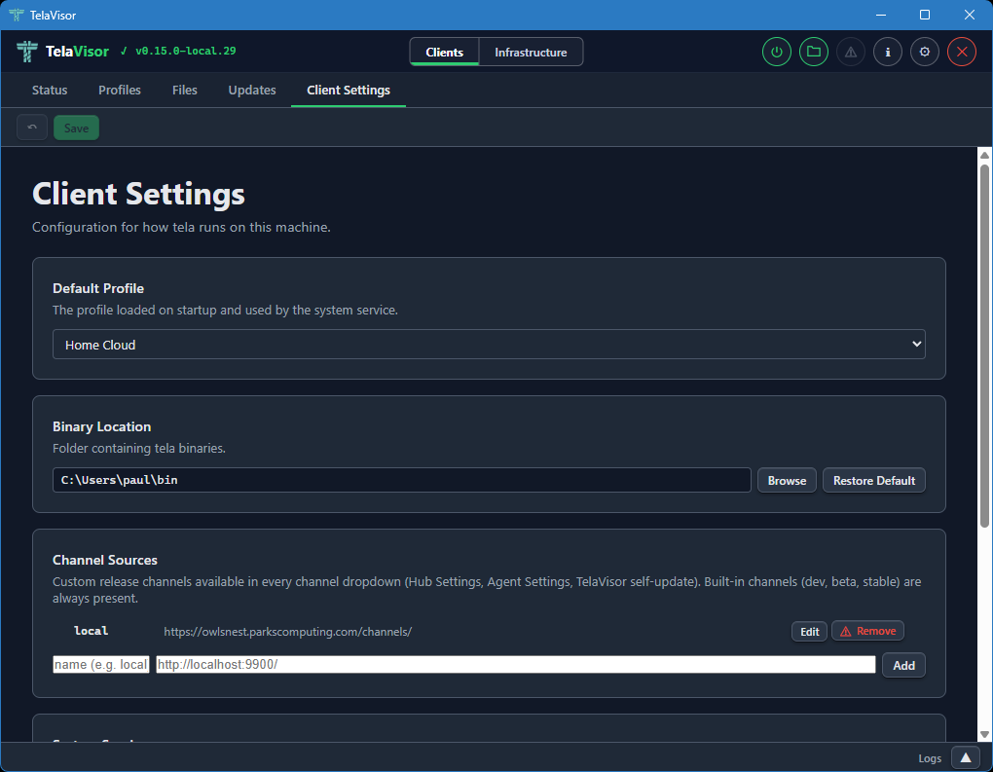Viewport: 993px width, 772px height.
Task: Click the green power icon in header
Action: 777,52
